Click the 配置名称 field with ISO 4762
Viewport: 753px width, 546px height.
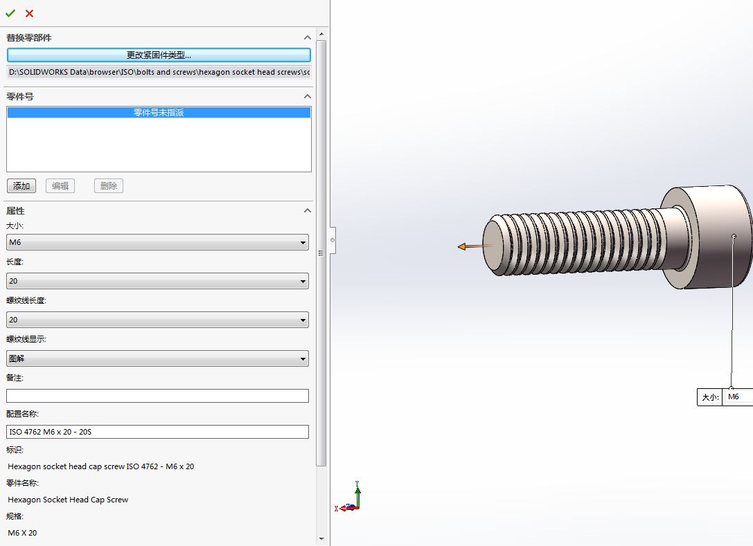coord(157,432)
